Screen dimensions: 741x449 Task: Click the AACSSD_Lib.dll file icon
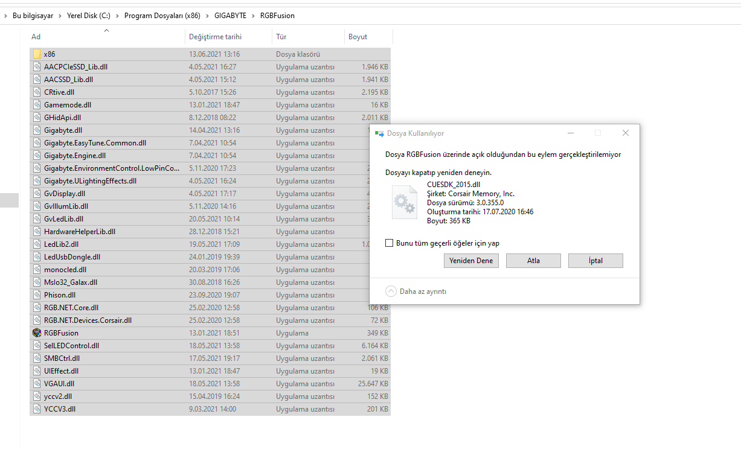[37, 80]
